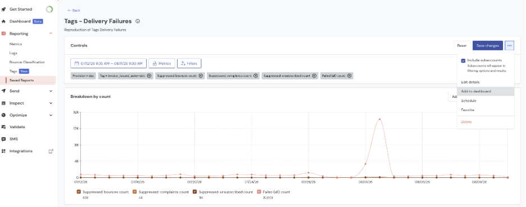Open the Dashboard home icon
This screenshot has width=526, height=207.
(4, 21)
